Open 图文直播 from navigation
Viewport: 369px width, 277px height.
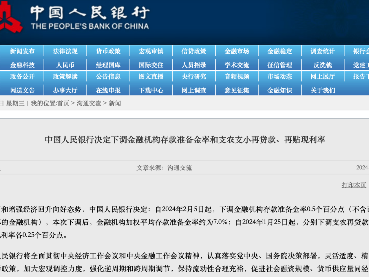click(x=151, y=76)
